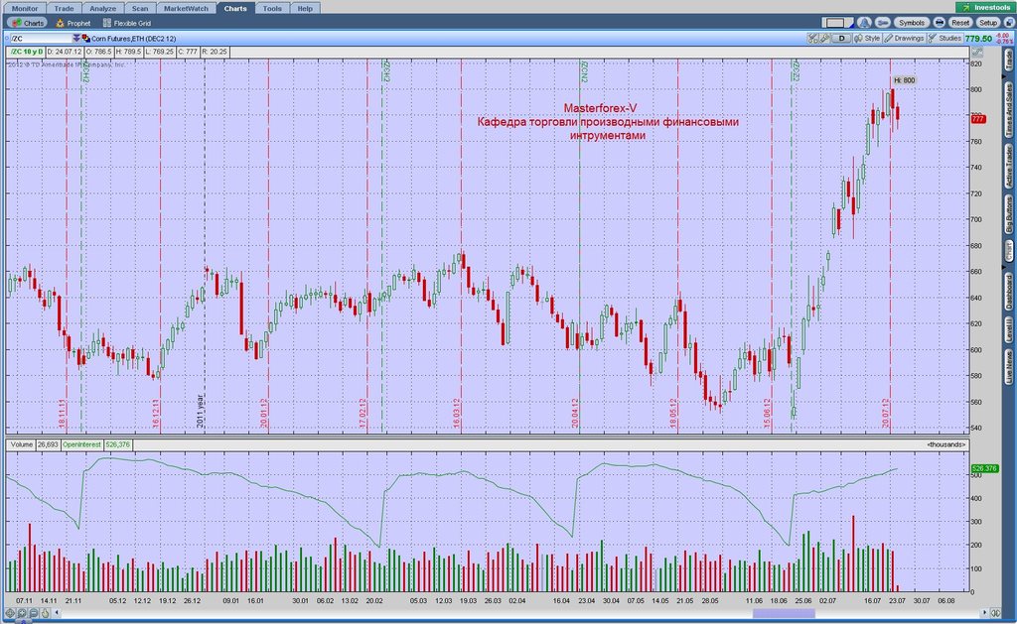1017x624 pixels.
Task: Open the Style menu
Action: click(867, 39)
